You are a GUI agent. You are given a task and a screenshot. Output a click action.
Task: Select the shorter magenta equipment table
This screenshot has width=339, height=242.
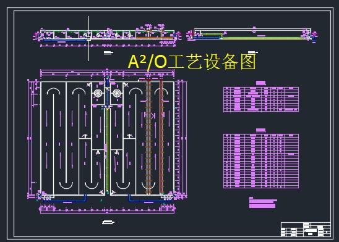click(261, 99)
